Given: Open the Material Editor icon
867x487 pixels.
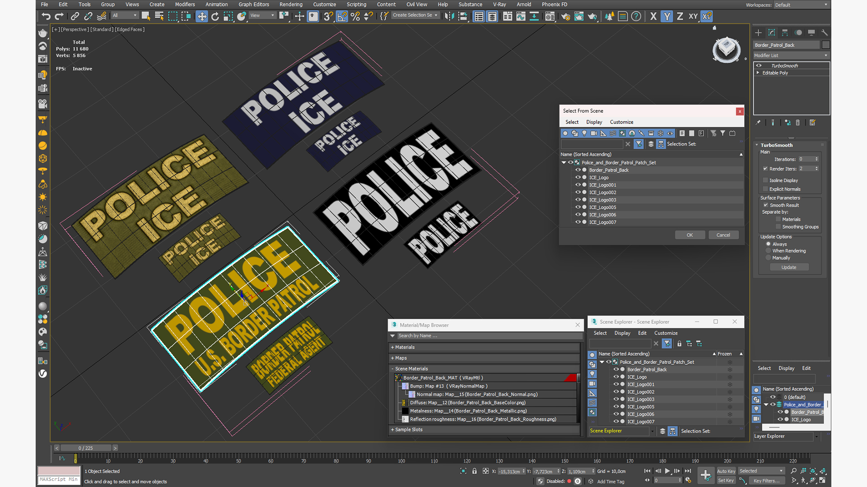Looking at the screenshot, I should click(550, 16).
